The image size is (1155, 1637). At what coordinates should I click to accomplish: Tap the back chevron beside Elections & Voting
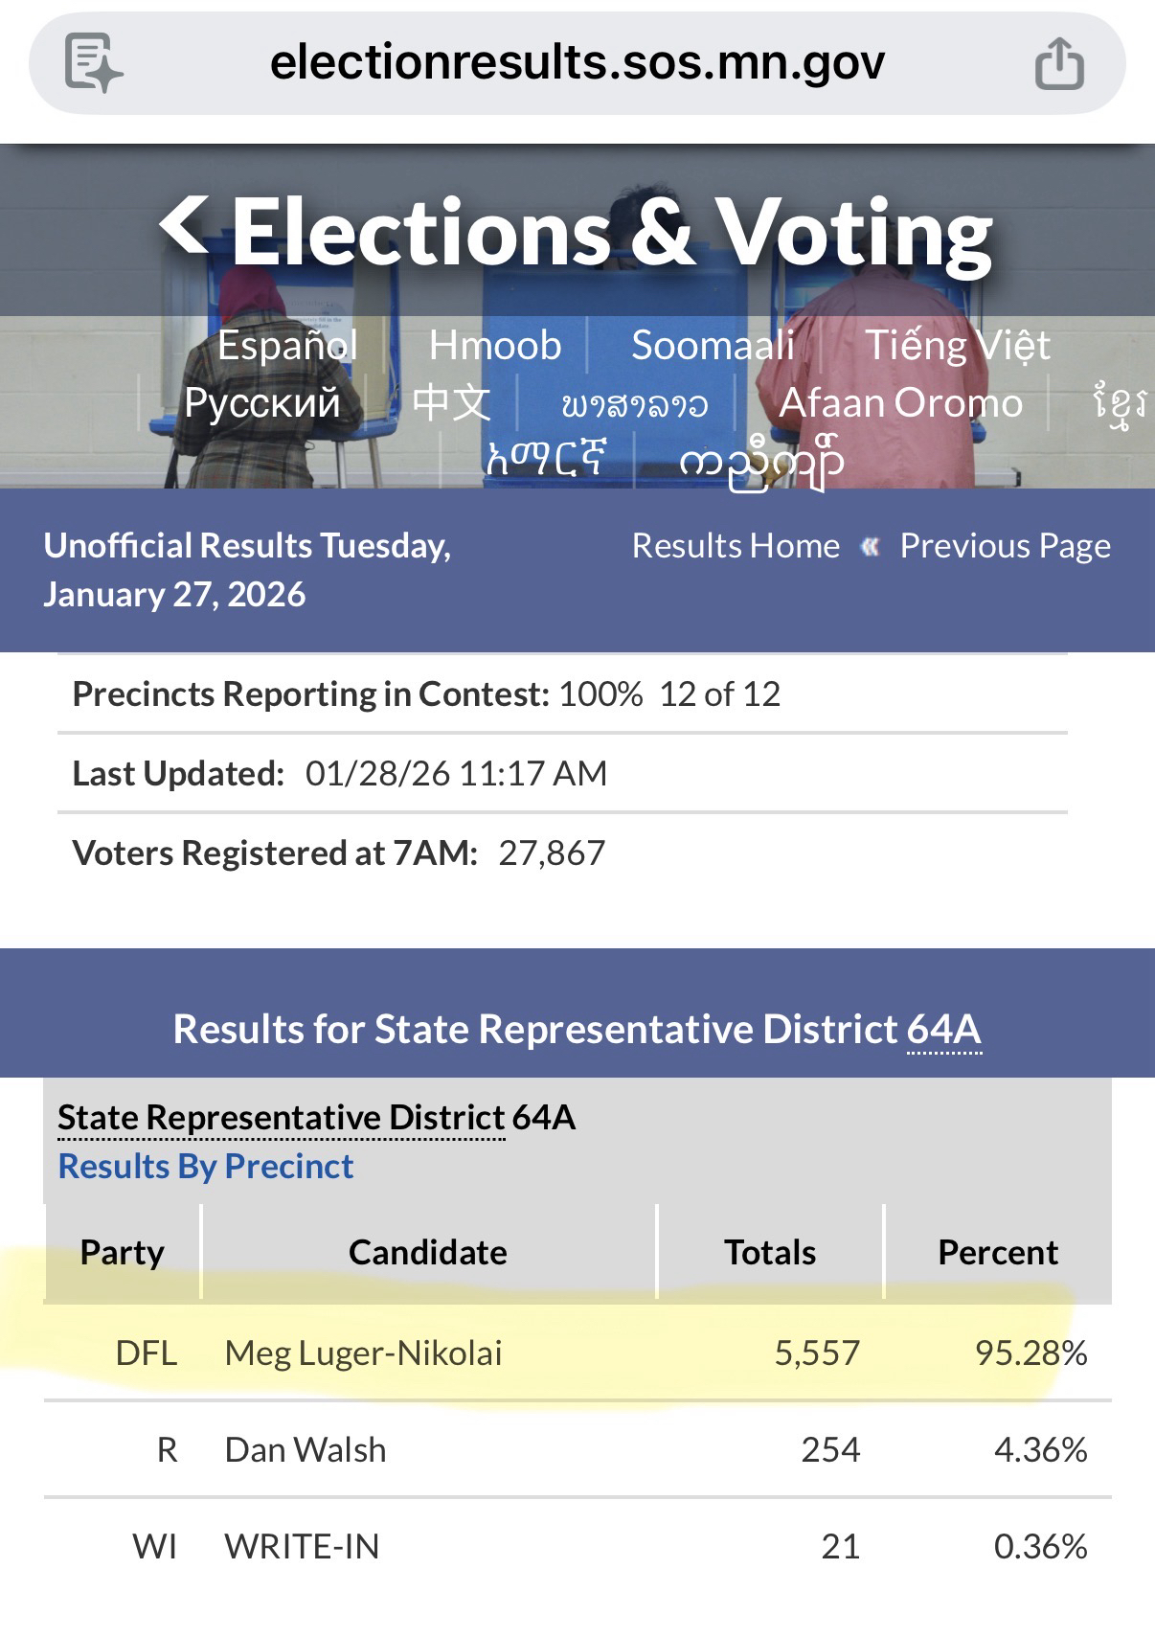pos(184,226)
